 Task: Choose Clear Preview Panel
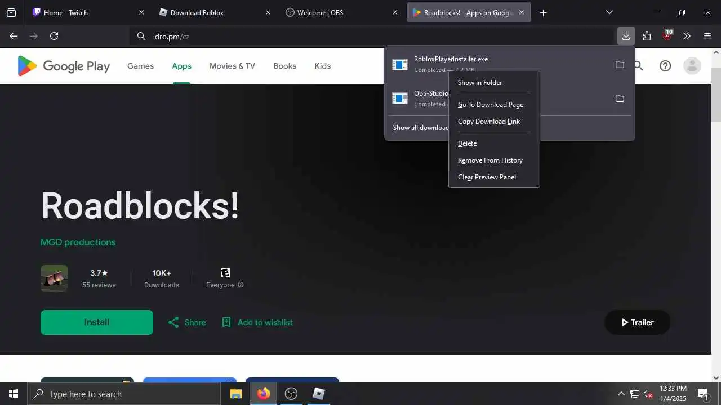pos(494,177)
